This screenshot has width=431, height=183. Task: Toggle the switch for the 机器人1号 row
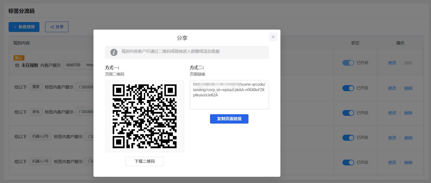click(348, 162)
